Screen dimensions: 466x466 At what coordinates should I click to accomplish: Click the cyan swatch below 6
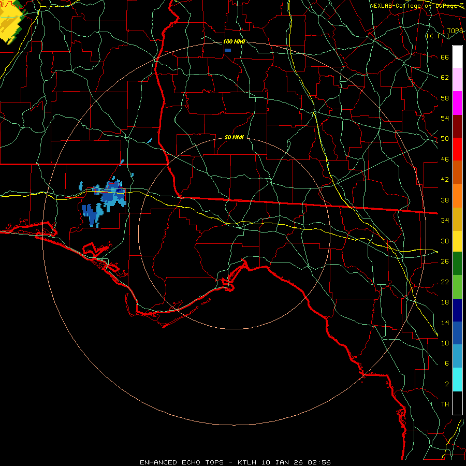click(457, 380)
